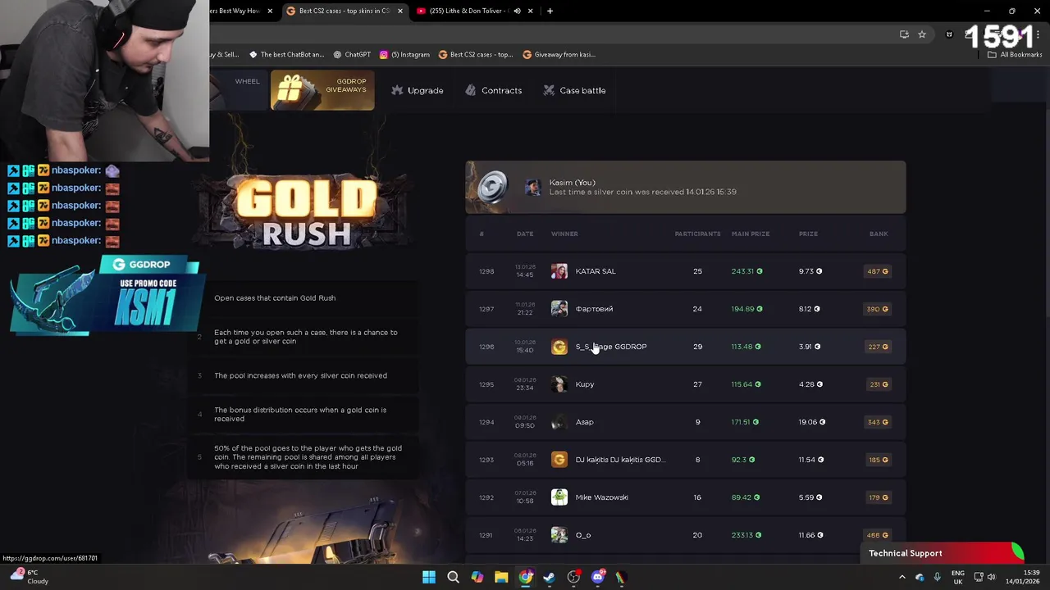The width and height of the screenshot is (1050, 590).
Task: Open Kupy winner profile
Action: click(x=585, y=384)
